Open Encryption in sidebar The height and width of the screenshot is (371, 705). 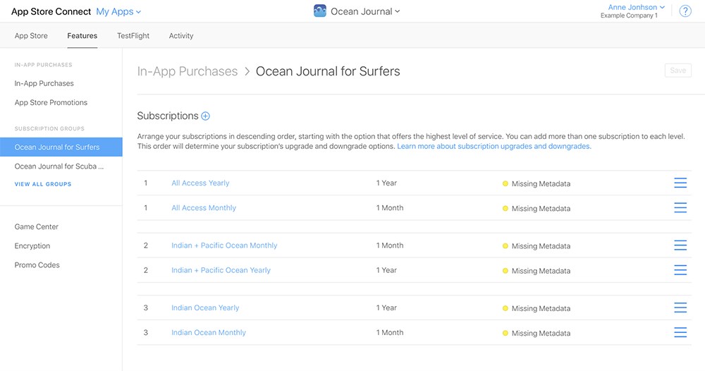[x=32, y=246]
